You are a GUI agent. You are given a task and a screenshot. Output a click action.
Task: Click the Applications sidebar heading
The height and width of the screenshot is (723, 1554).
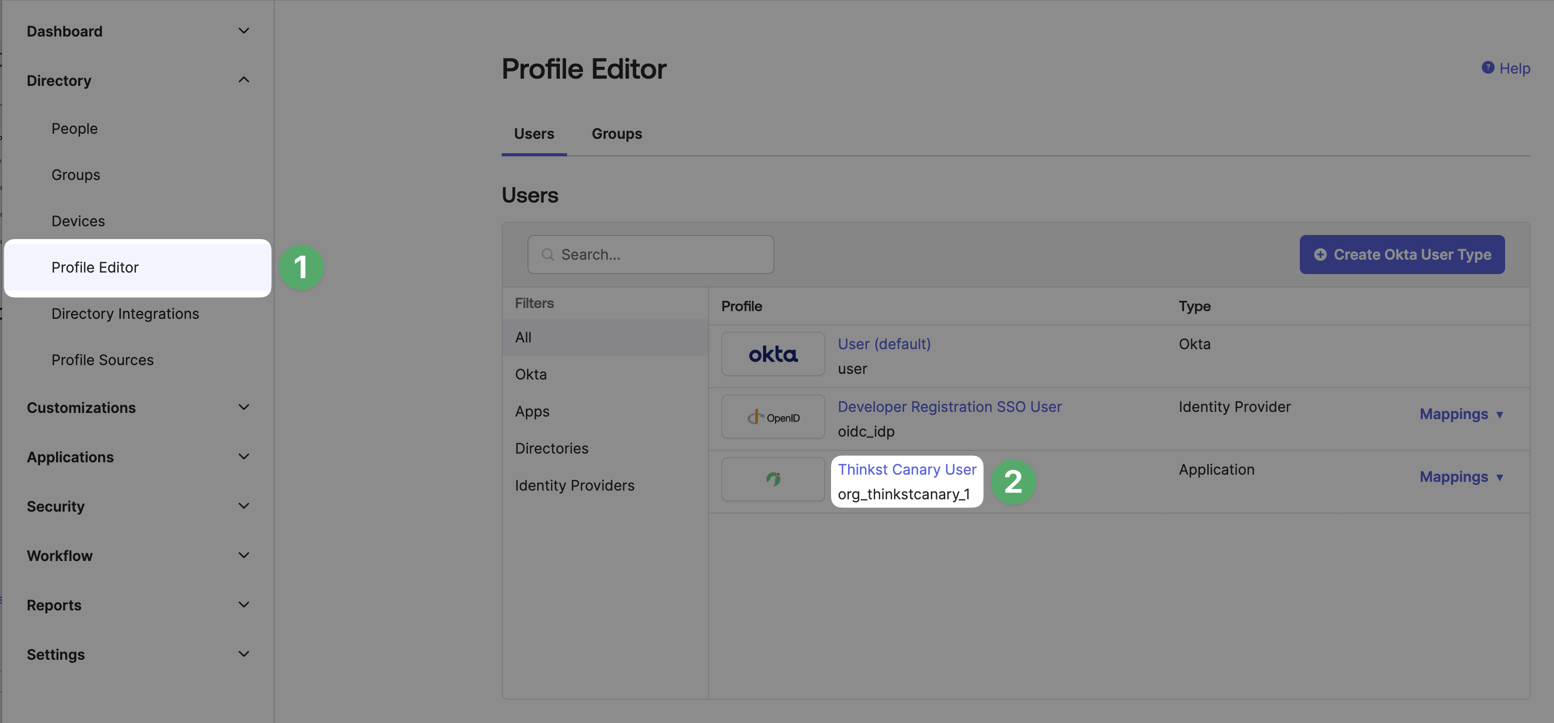click(x=70, y=457)
